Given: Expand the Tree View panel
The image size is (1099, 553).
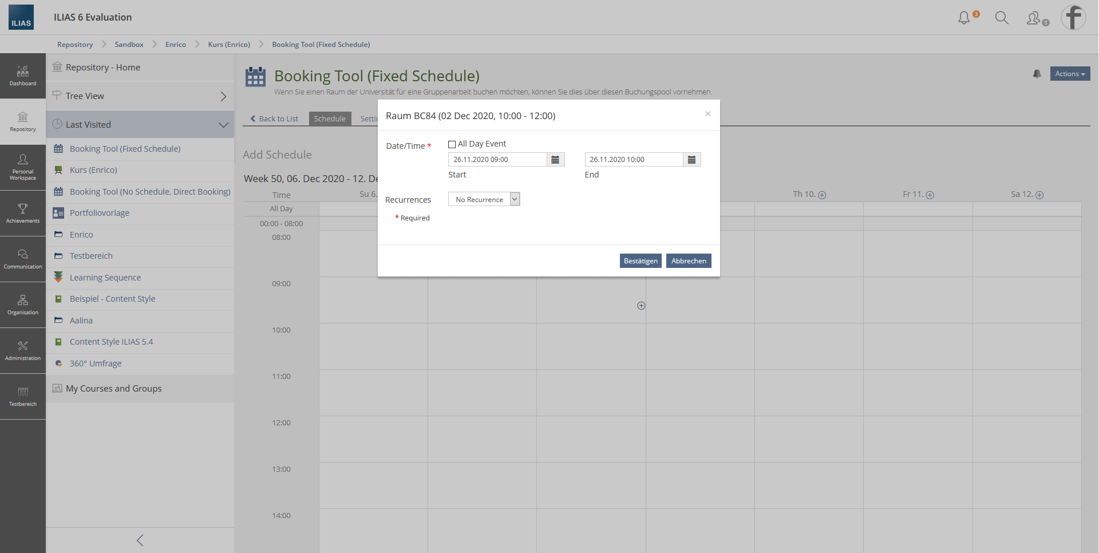Looking at the screenshot, I should 223,96.
